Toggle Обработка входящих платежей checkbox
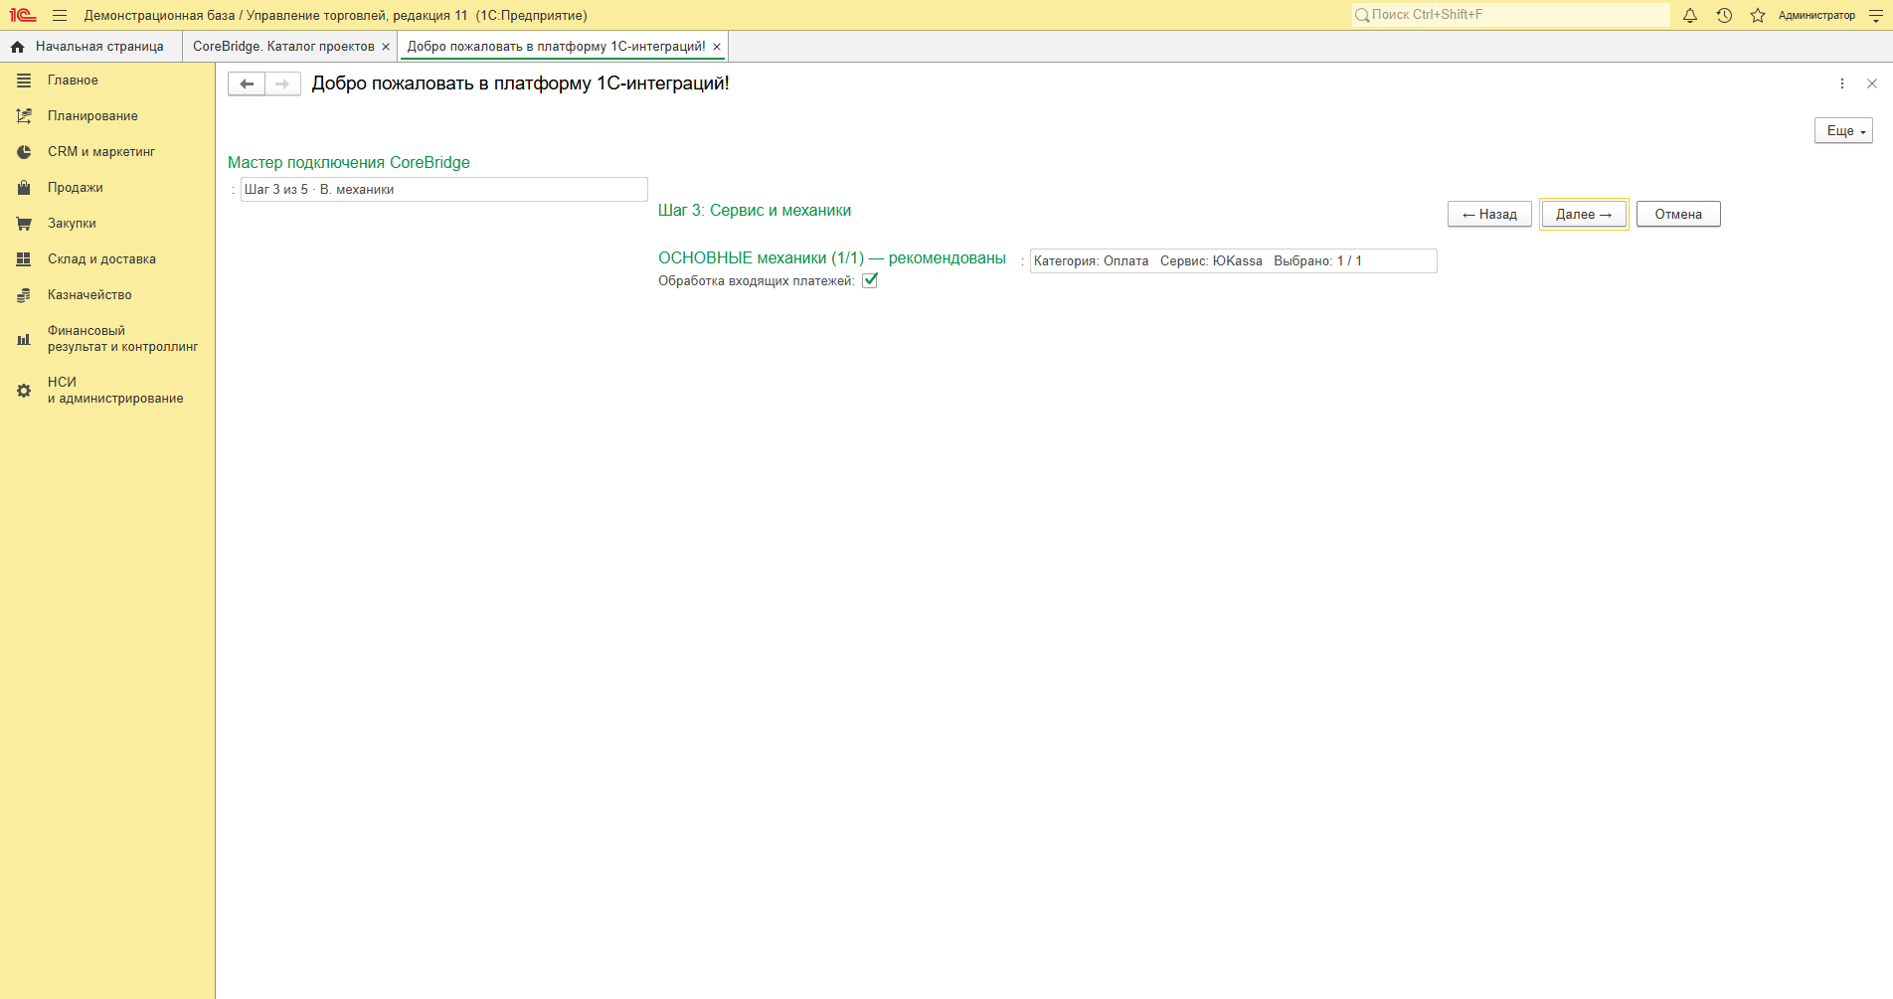The width and height of the screenshot is (1893, 999). point(870,280)
